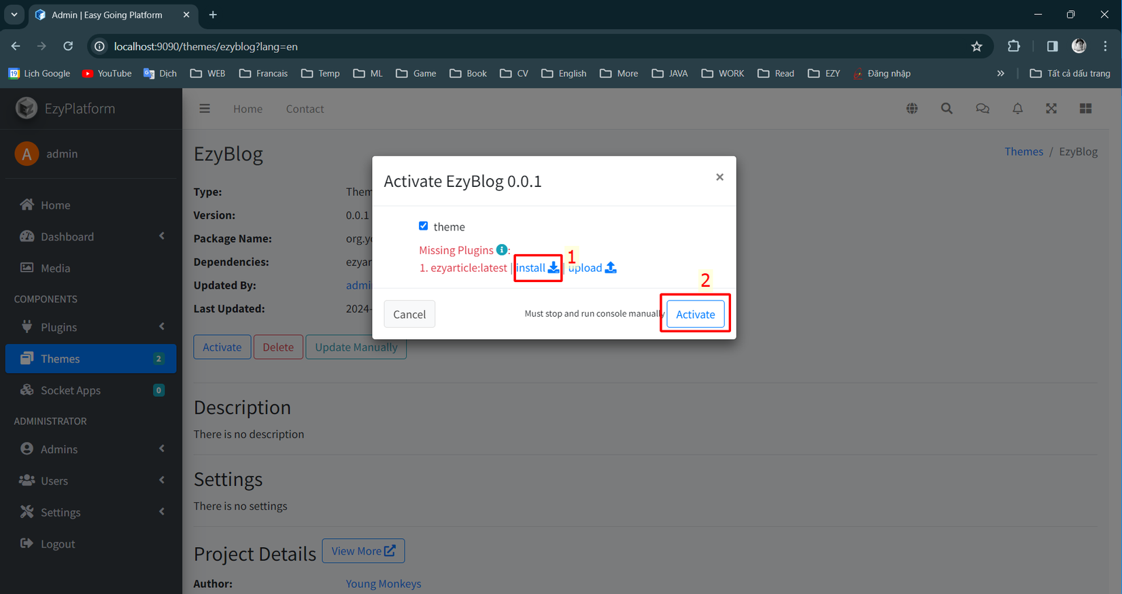Click the Missing Plugins info icon

click(x=502, y=250)
